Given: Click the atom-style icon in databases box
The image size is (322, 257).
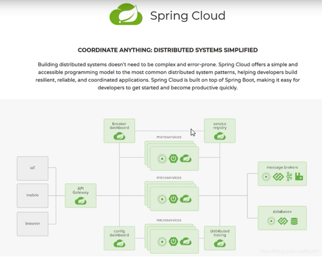Looking at the screenshot, I should pos(271,221).
